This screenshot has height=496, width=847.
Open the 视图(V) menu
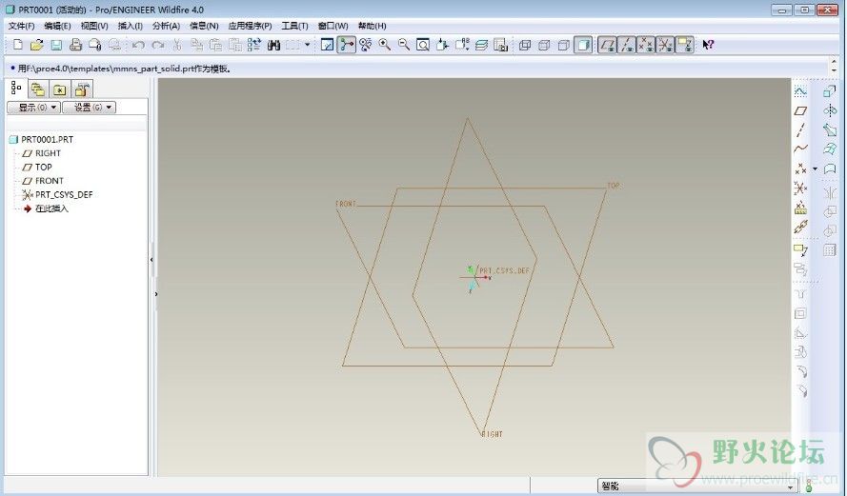click(x=94, y=26)
